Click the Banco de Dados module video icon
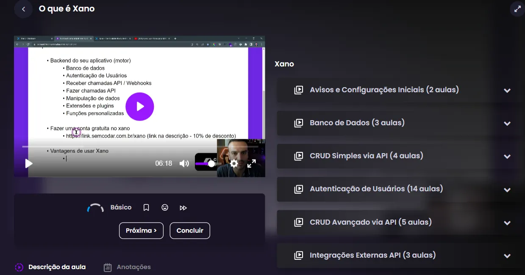This screenshot has width=525, height=275. coord(299,123)
